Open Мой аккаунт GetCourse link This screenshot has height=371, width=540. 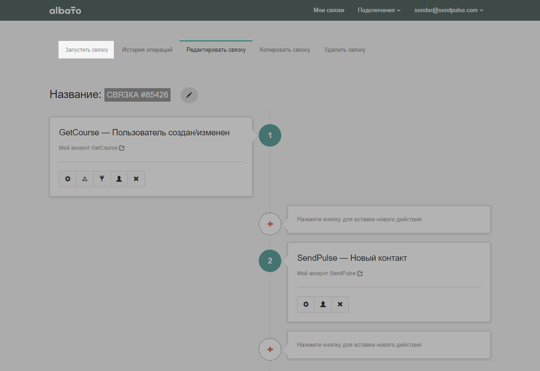[x=88, y=148]
